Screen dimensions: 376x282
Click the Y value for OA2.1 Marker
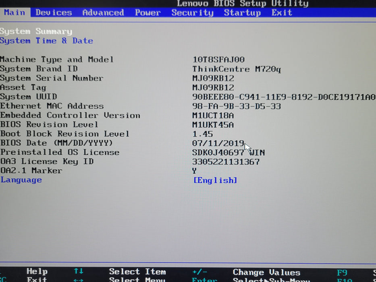click(x=195, y=171)
